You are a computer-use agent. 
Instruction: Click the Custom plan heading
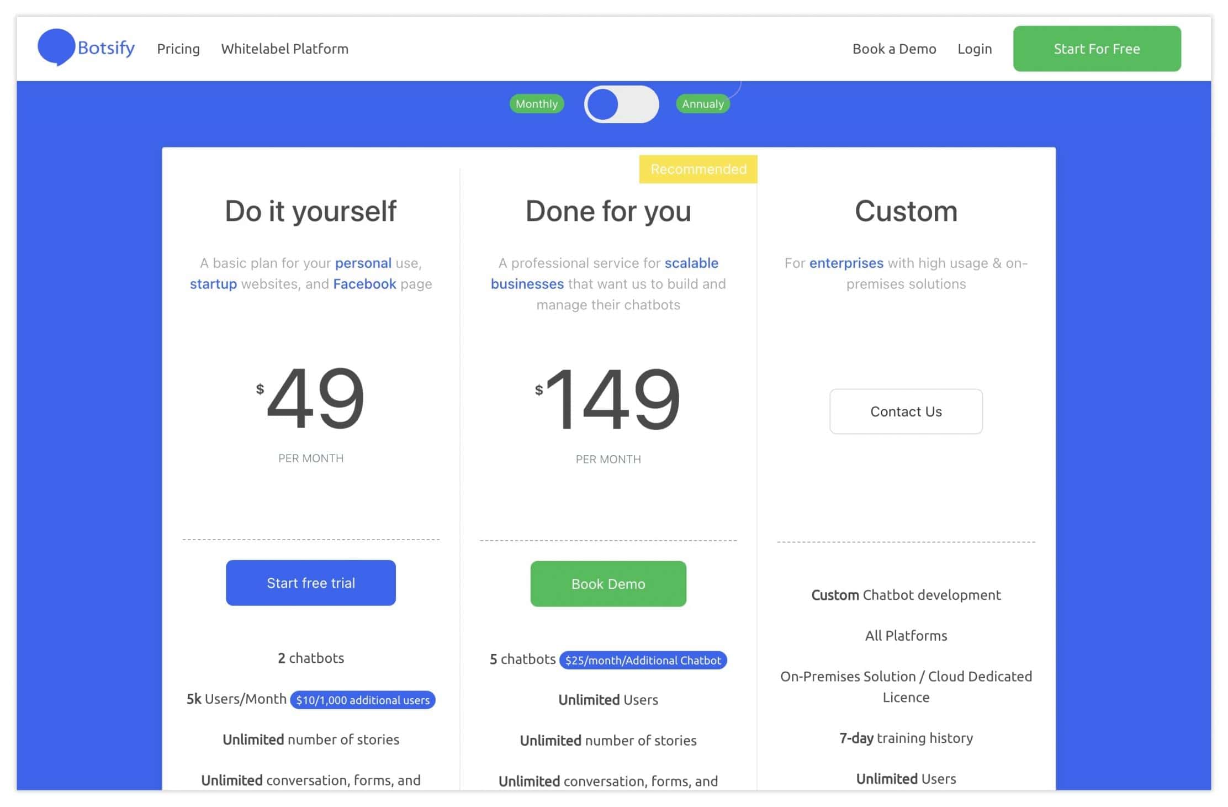pyautogui.click(x=906, y=211)
